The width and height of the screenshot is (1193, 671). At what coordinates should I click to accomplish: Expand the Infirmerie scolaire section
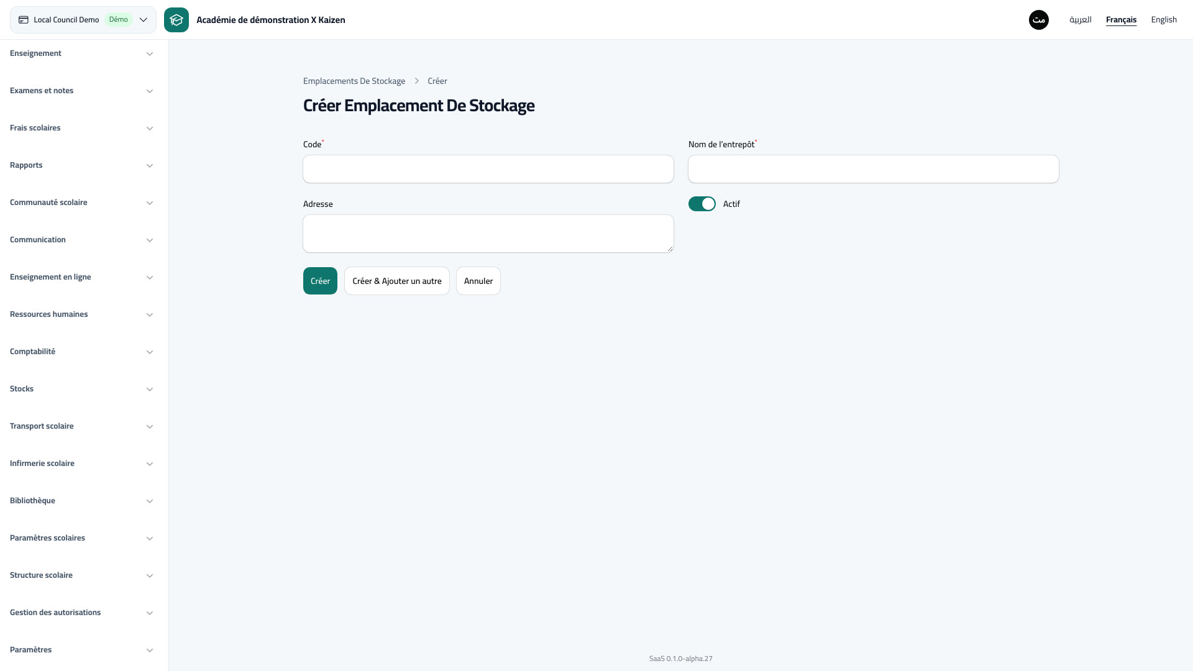coord(81,463)
